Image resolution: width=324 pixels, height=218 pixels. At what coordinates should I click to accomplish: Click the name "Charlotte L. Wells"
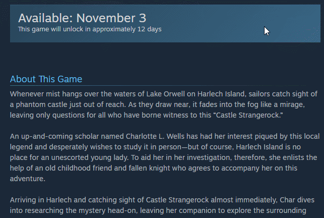pyautogui.click(x=155, y=136)
